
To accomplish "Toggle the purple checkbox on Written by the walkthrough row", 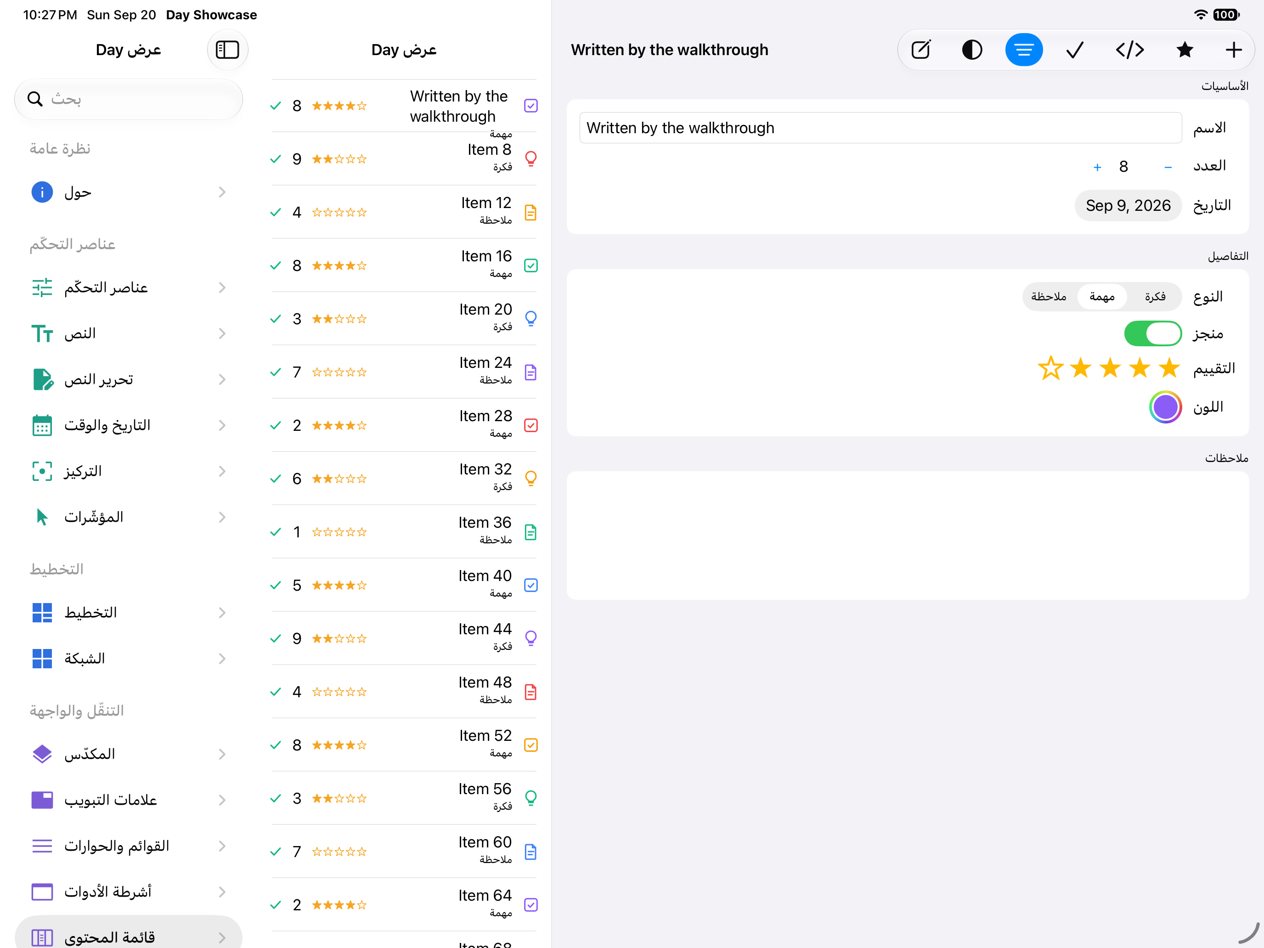I will tap(530, 106).
